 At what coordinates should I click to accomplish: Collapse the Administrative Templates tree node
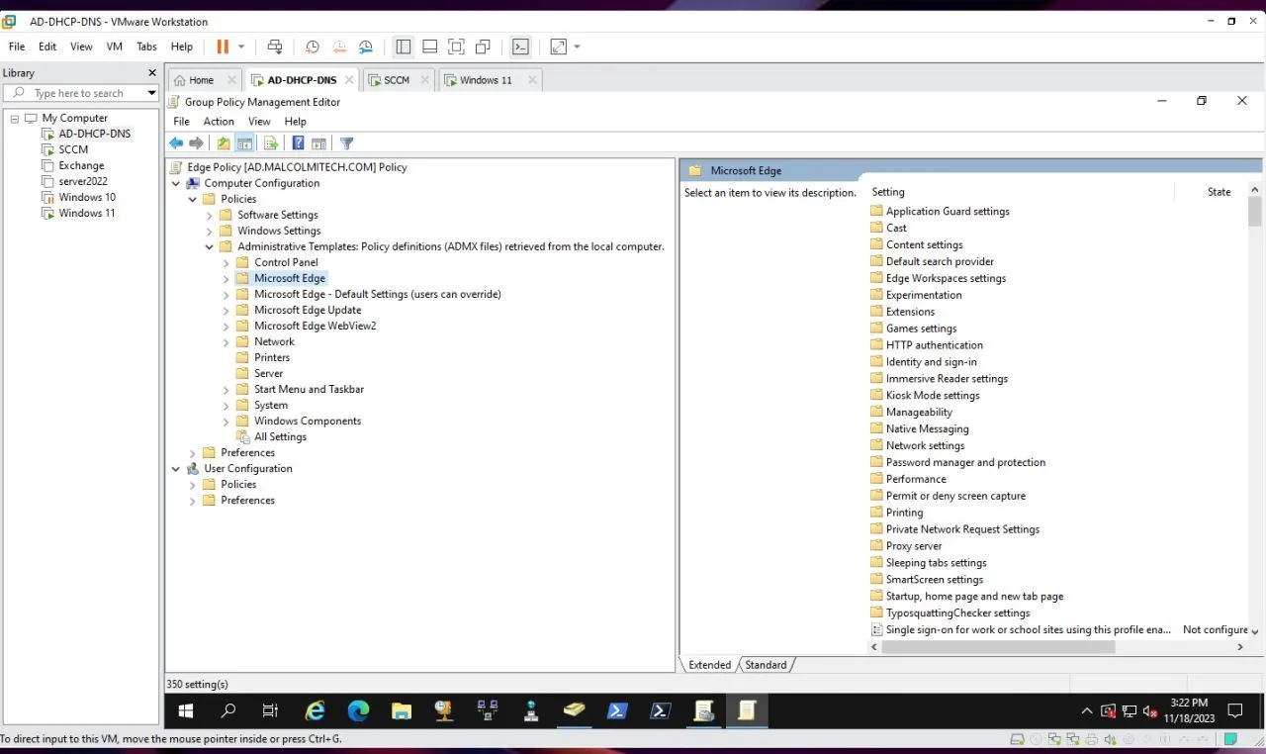click(x=209, y=246)
